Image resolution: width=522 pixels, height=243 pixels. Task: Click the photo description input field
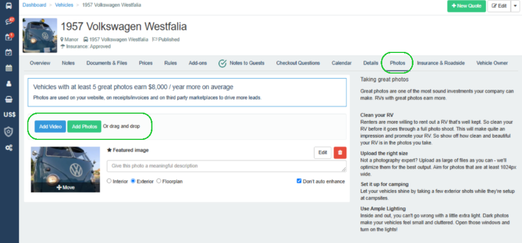pos(226,166)
